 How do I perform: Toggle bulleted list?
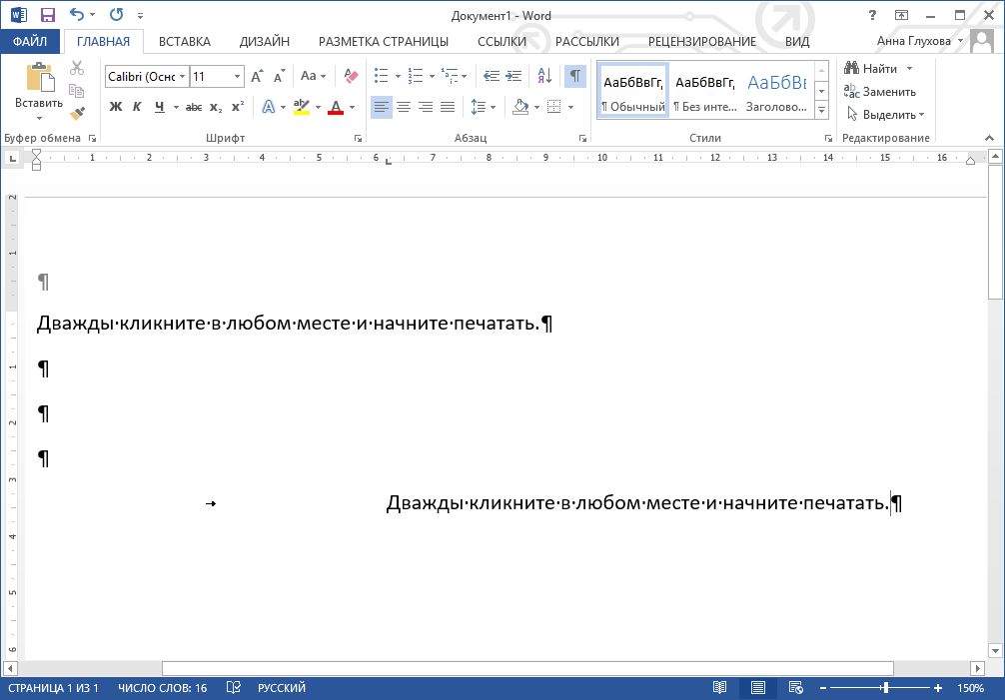coord(382,76)
